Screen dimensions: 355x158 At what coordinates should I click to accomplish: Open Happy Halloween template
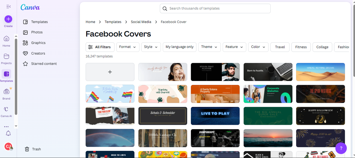pyautogui.click(x=321, y=116)
